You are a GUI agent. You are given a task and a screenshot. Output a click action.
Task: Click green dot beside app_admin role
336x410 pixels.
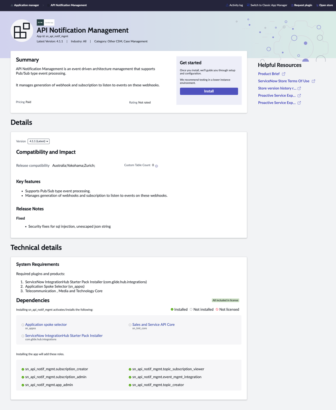click(23, 385)
